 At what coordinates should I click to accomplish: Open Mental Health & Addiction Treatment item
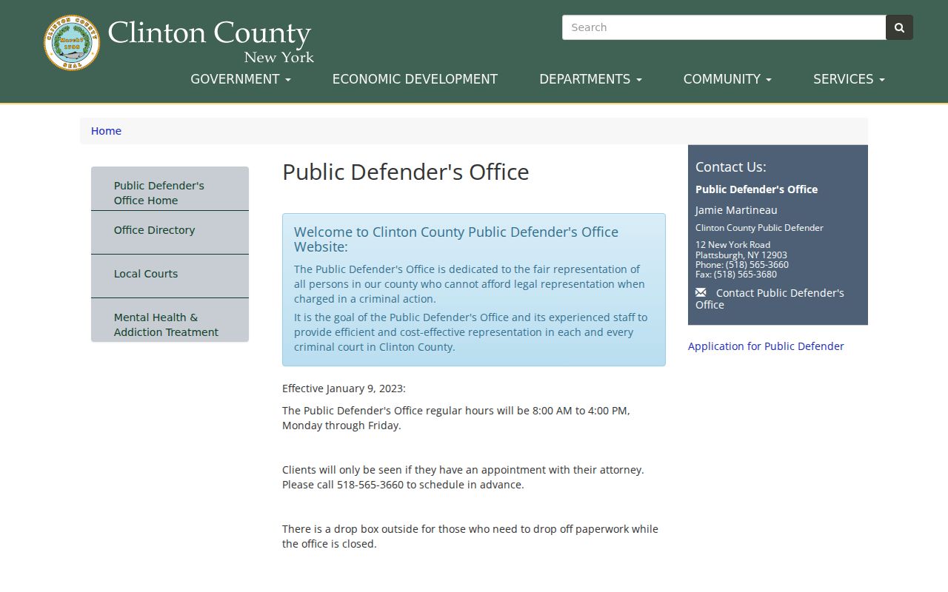tap(170, 320)
